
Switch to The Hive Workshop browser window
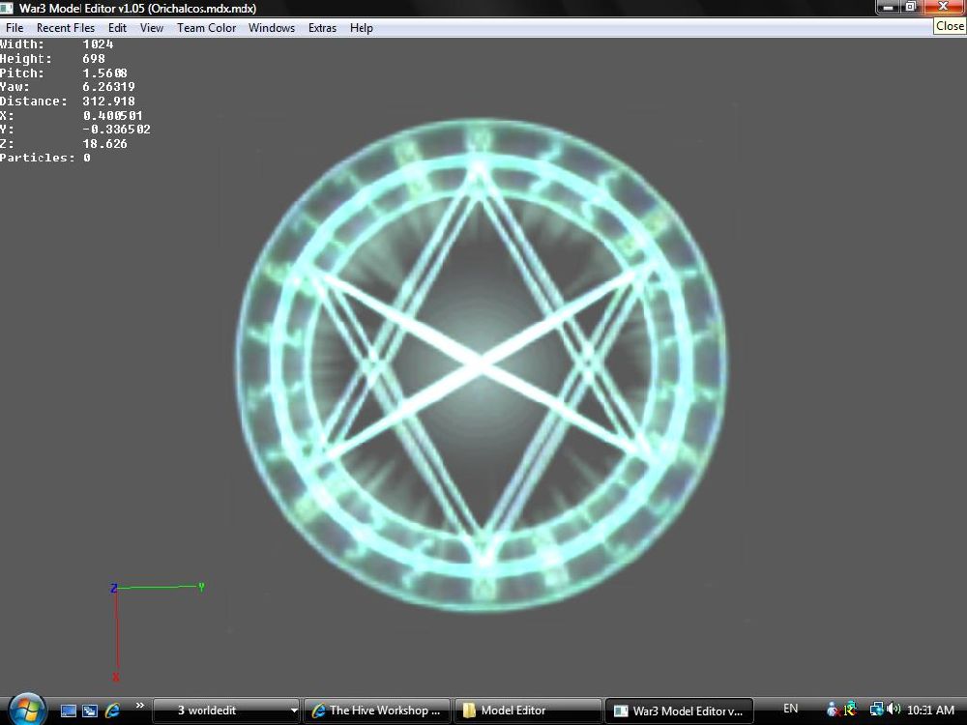coord(376,710)
